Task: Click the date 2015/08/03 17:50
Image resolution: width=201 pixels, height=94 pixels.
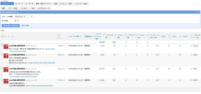Action: coord(76,69)
